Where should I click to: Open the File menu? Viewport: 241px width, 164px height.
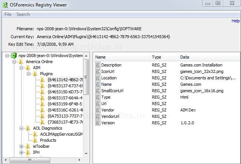pyautogui.click(x=8, y=14)
